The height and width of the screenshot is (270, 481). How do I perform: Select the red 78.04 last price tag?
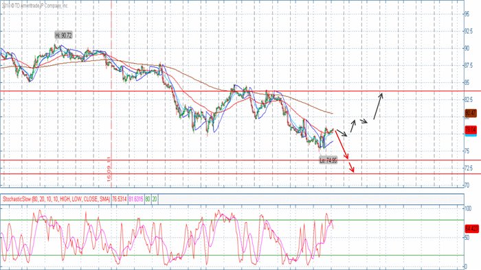coord(471,130)
